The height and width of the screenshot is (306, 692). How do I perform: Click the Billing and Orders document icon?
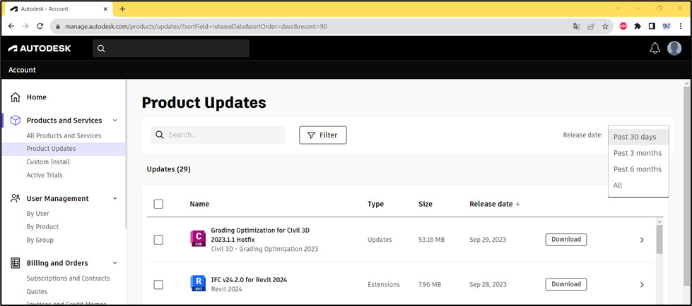[16, 263]
